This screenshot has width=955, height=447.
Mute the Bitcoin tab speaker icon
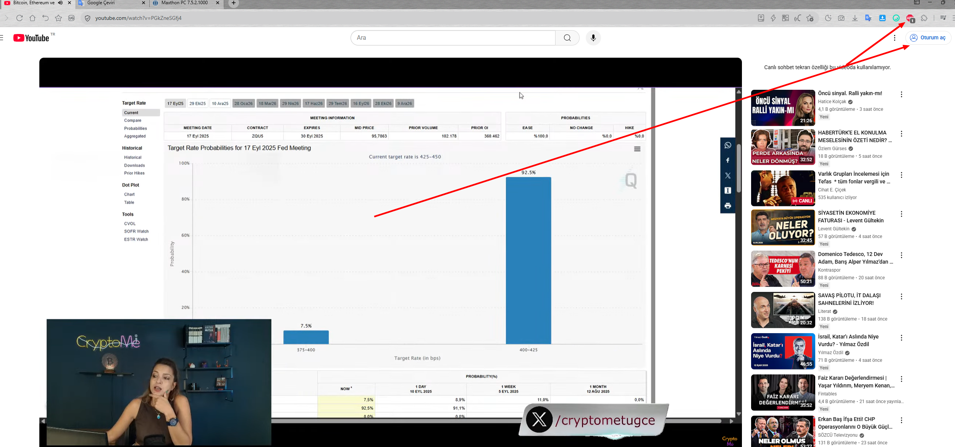pyautogui.click(x=60, y=3)
